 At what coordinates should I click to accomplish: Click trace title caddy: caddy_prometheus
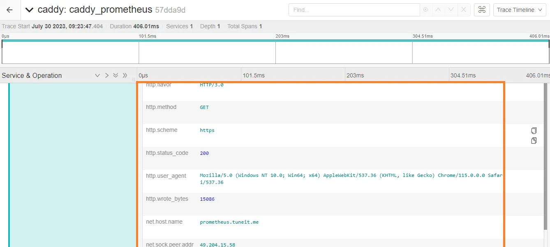pos(95,10)
